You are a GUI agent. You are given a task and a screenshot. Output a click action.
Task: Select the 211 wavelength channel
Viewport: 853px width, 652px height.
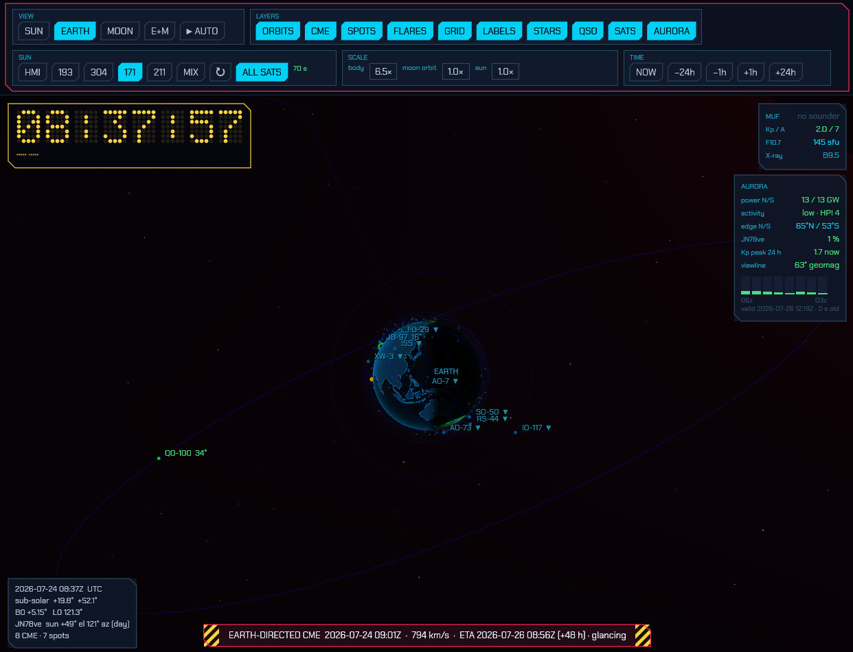click(x=159, y=72)
